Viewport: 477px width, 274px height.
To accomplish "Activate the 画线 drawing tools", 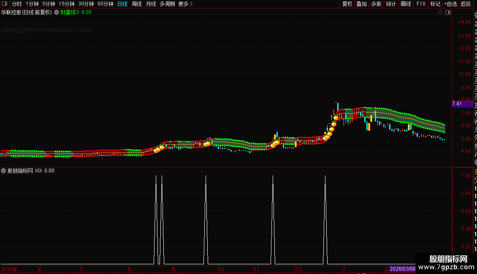I will [x=406, y=4].
